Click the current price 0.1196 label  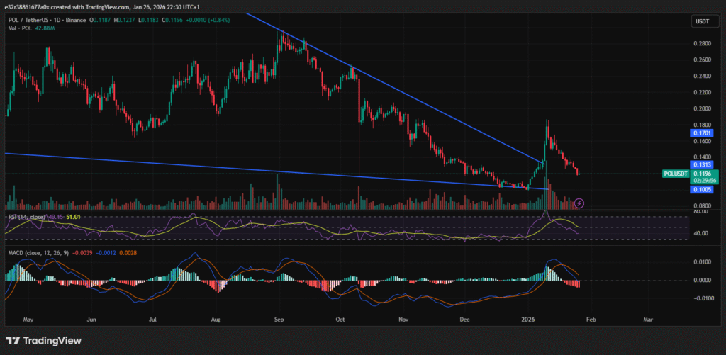703,174
